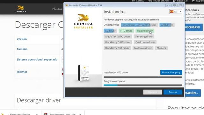Image resolution: width=204 pixels, height=115 pixels.
Task: Click the greyed-out Siguiente button
Action: point(152,92)
